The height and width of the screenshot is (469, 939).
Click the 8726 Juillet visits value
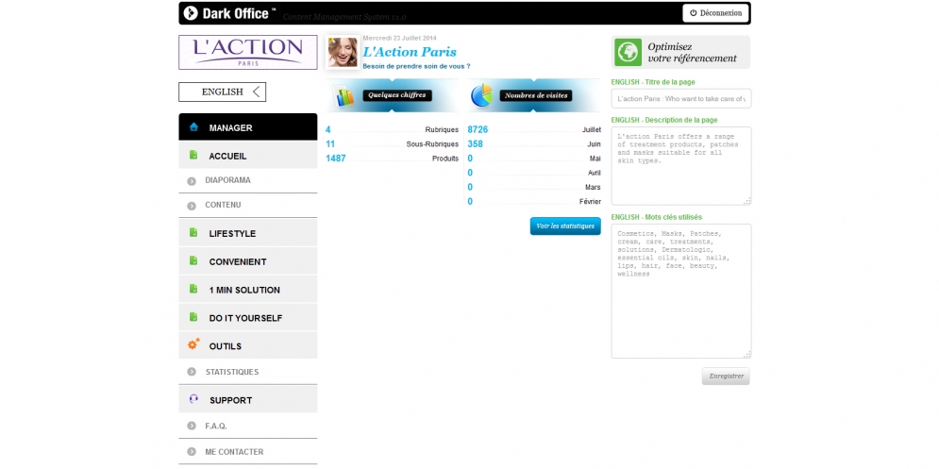point(478,129)
